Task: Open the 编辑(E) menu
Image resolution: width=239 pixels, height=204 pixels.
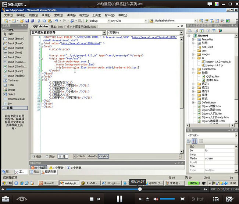Action: [21, 15]
